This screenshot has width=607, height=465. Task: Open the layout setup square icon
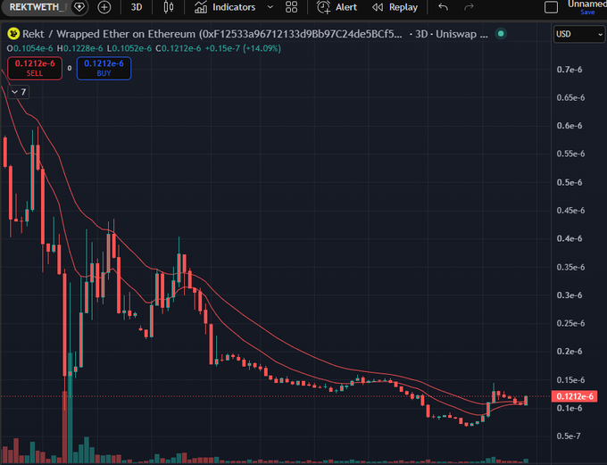click(551, 7)
